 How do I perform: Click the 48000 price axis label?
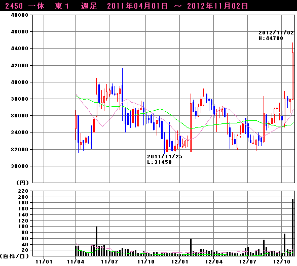coord(19,15)
